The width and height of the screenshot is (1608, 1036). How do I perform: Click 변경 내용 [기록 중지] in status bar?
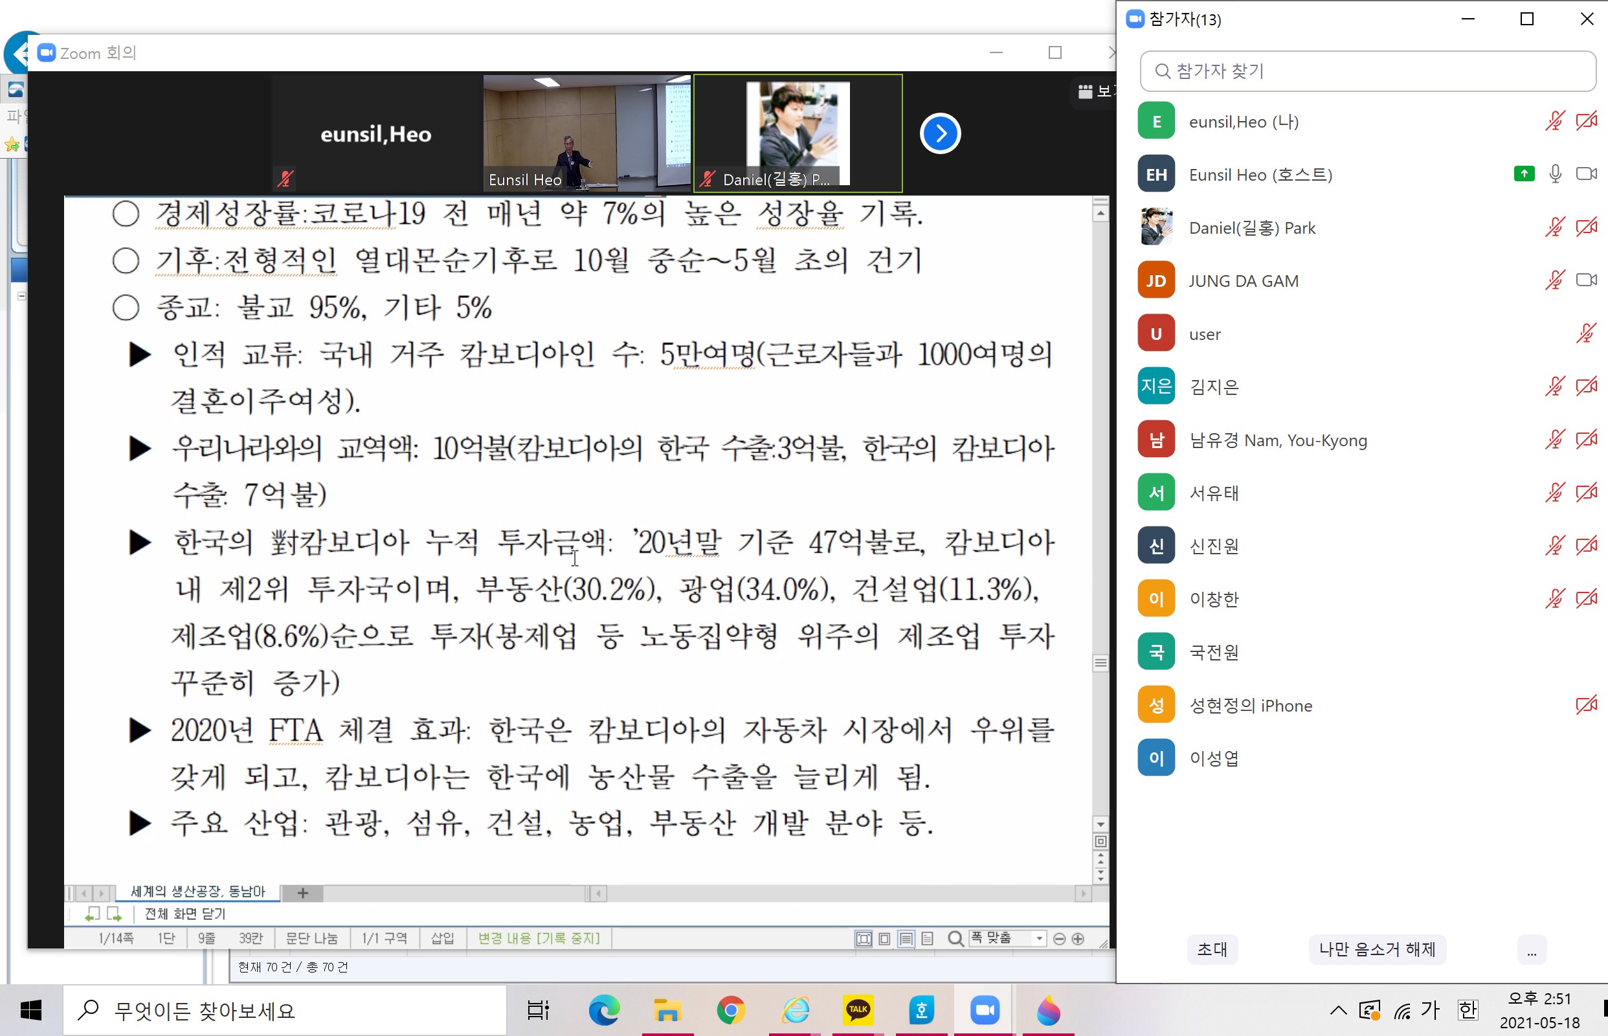[538, 938]
